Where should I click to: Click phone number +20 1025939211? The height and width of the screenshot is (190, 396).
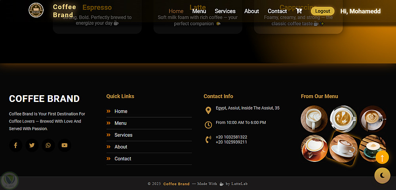231,142
